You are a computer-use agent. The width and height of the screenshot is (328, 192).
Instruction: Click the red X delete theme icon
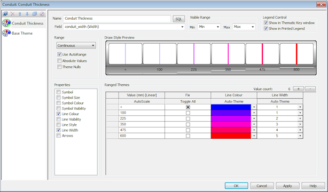click(12, 14)
